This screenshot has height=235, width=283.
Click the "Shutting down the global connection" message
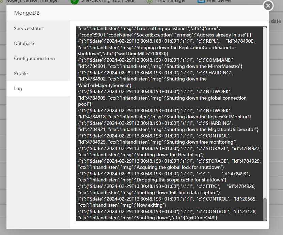coord(206,98)
